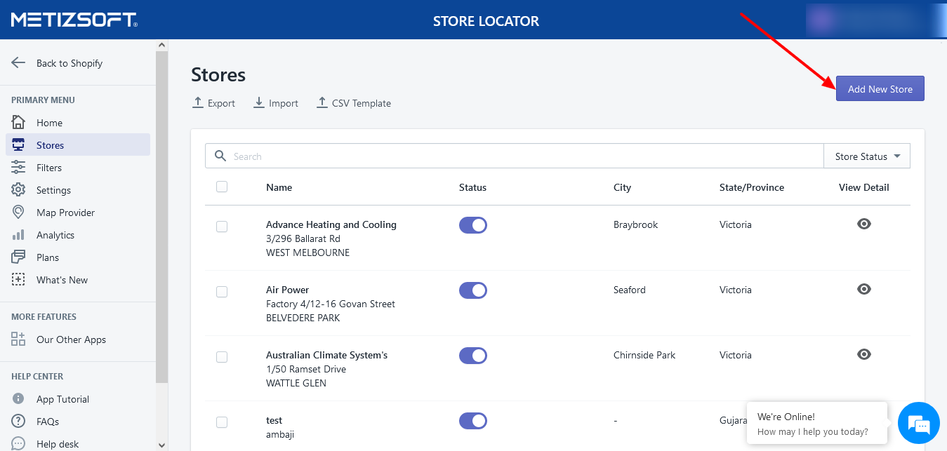This screenshot has height=451, width=947.
Task: Open the What's New menu item
Action: (62, 280)
